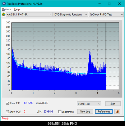Open the Help menu
This screenshot has width=125, height=126.
point(17,9)
